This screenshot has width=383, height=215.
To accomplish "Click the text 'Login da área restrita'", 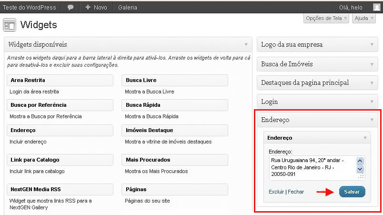I will (x=34, y=92).
